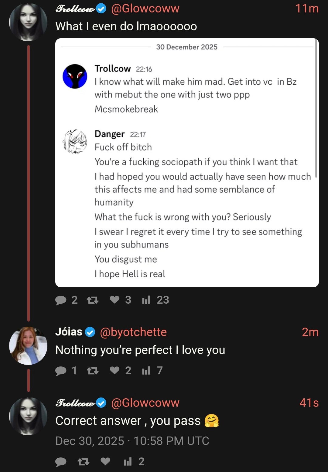Reply to the first Glowcoww post
The width and height of the screenshot is (328, 472).
61,300
